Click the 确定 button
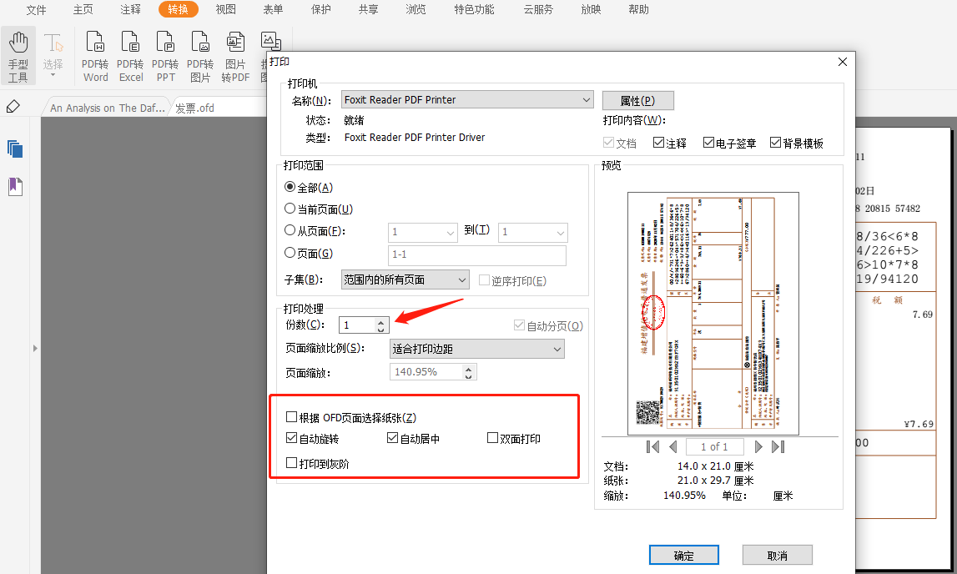Viewport: 957px width, 574px height. point(683,555)
